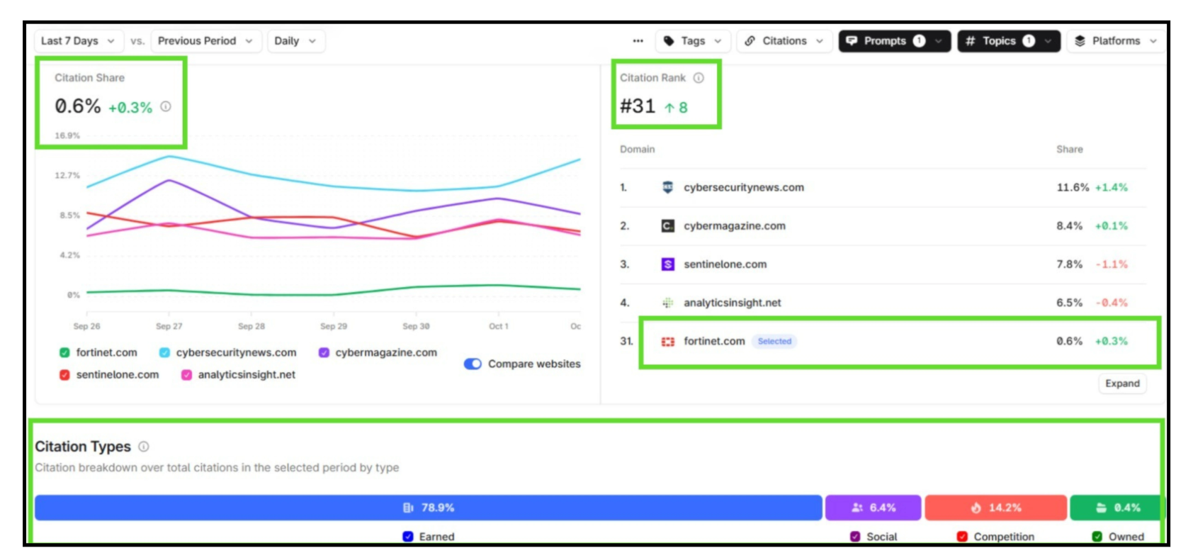Open the three-dot more options menu

638,41
